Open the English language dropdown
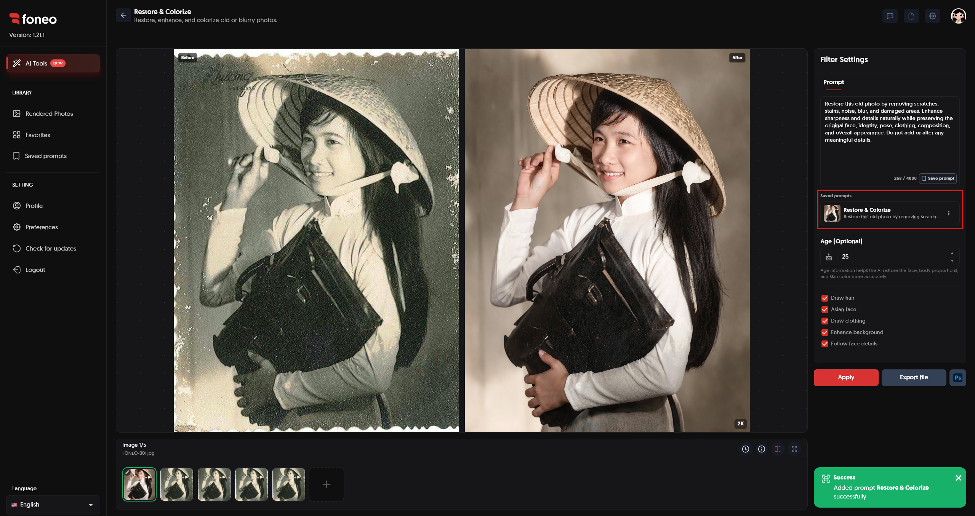Image resolution: width=975 pixels, height=516 pixels. click(53, 505)
